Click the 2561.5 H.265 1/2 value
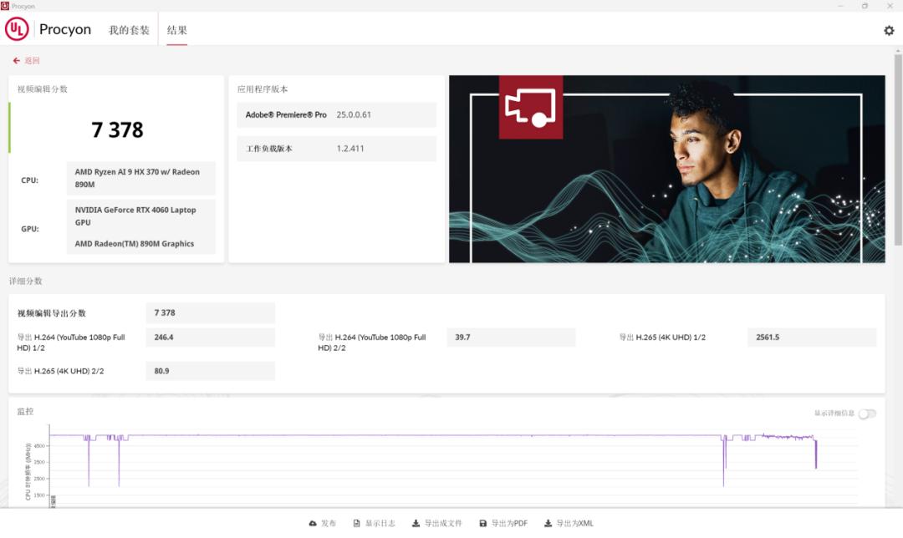Viewport: 903px width, 538px height. [811, 338]
